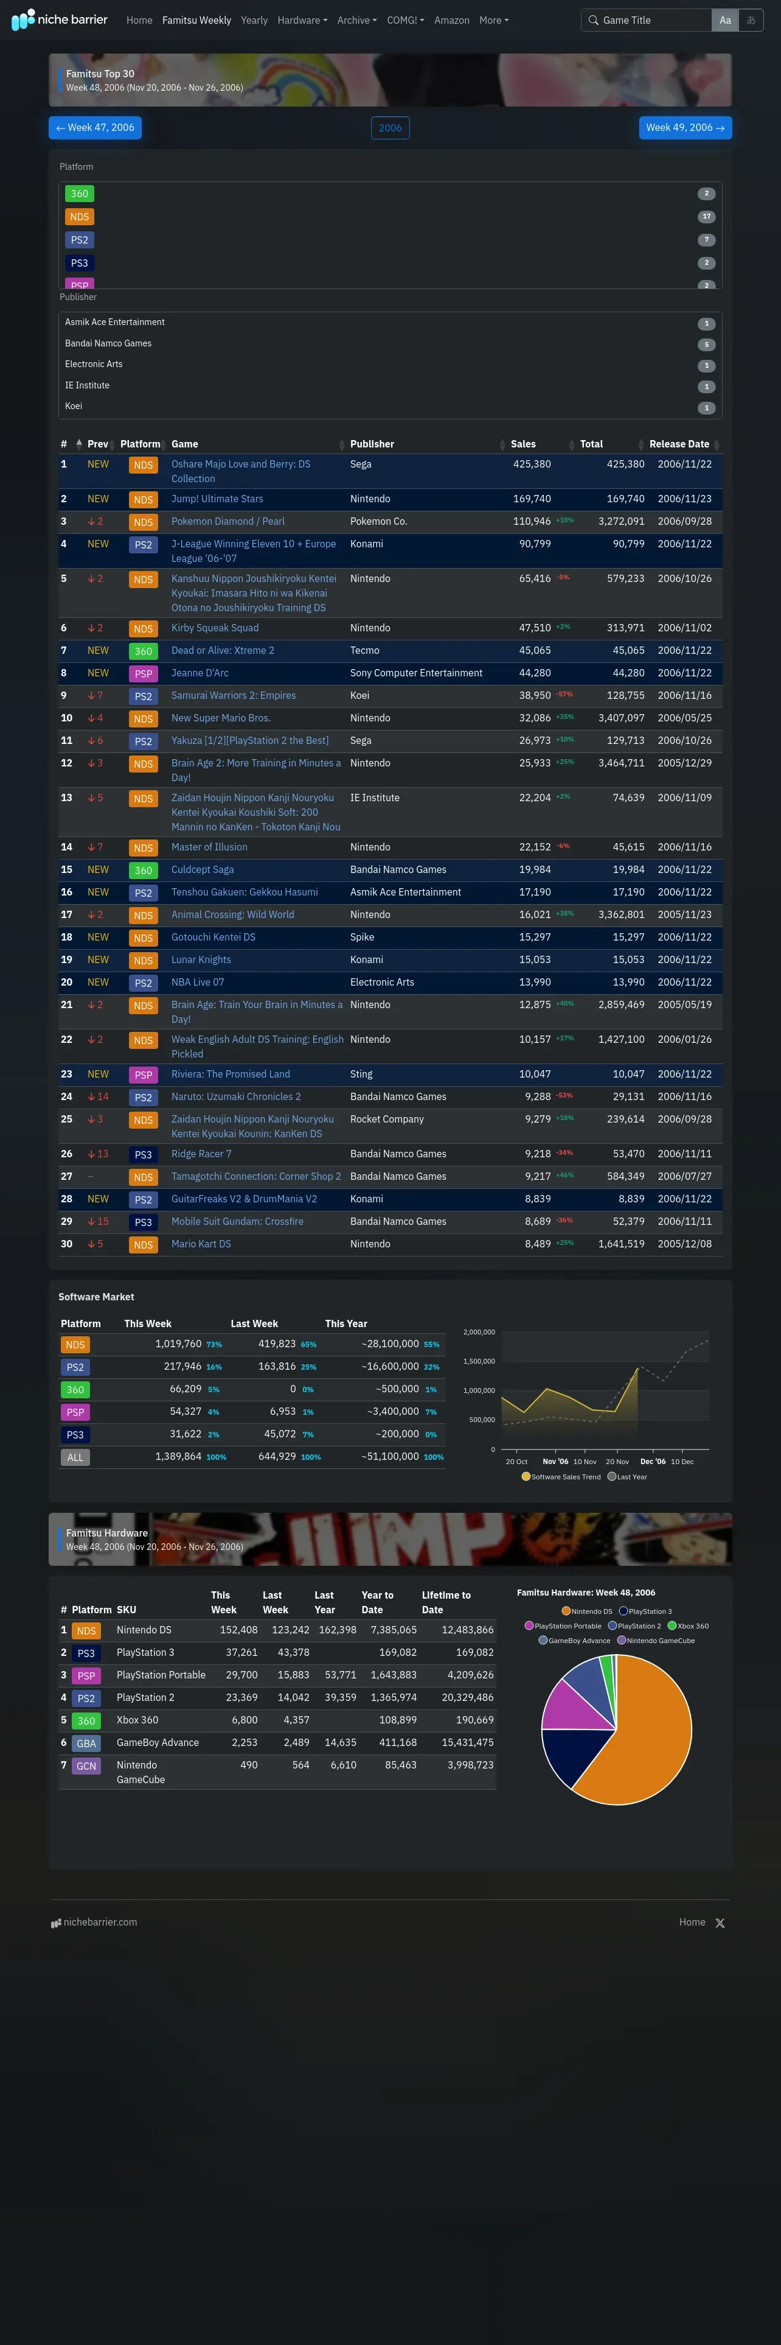781x2345 pixels.
Task: Open the X (Twitter) footer icon
Action: coord(720,1923)
